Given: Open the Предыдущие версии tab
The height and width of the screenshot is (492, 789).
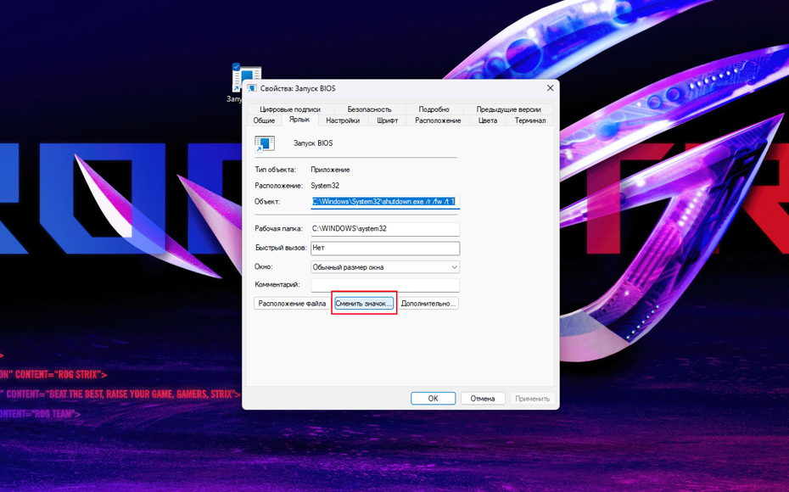Looking at the screenshot, I should click(508, 109).
